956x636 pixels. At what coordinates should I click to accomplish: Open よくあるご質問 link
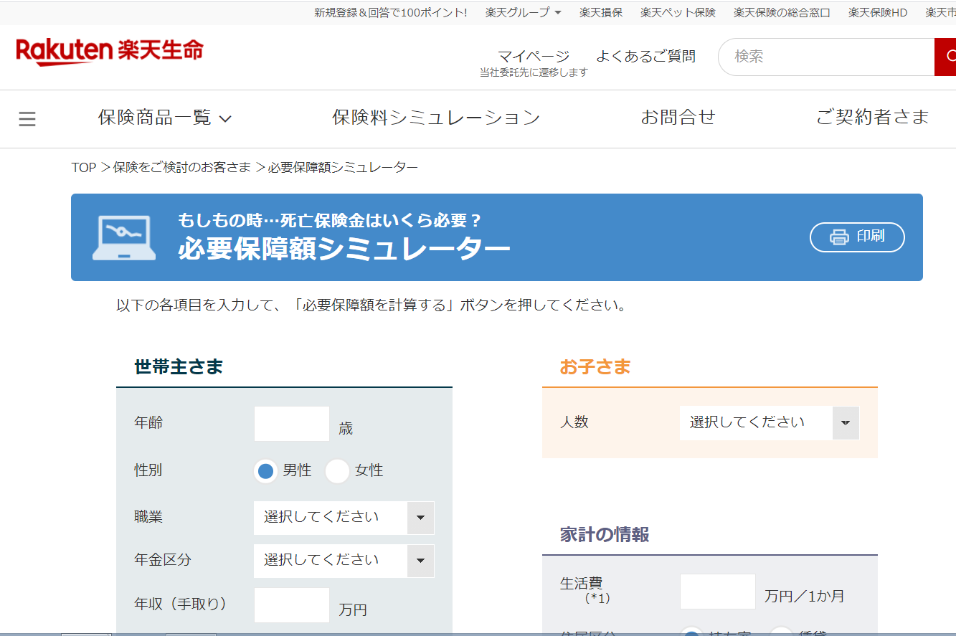[x=645, y=57]
